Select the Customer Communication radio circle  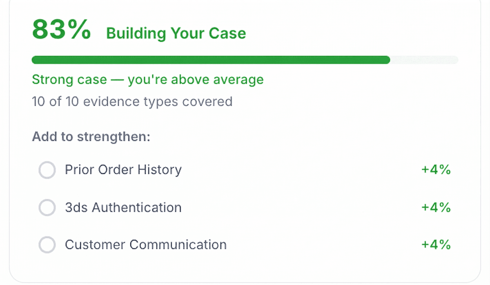point(47,245)
